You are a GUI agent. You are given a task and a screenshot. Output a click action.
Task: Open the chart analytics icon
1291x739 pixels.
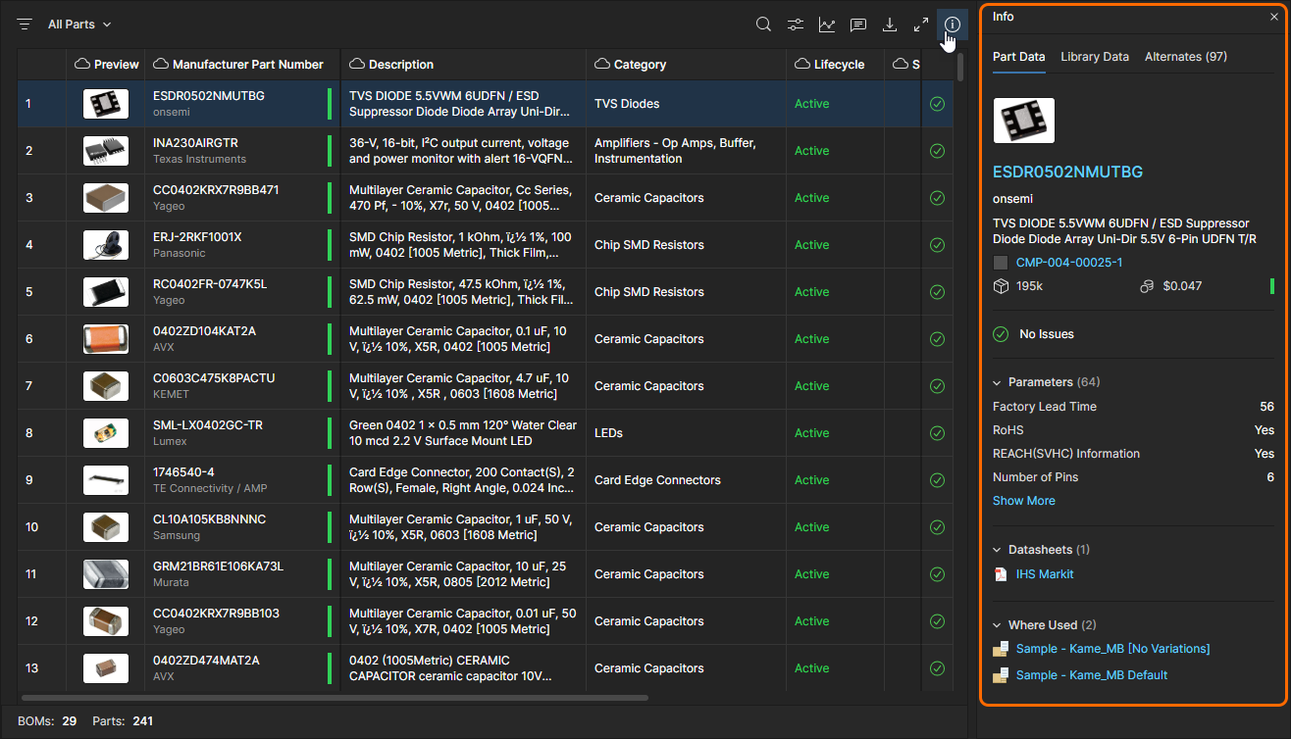point(827,25)
